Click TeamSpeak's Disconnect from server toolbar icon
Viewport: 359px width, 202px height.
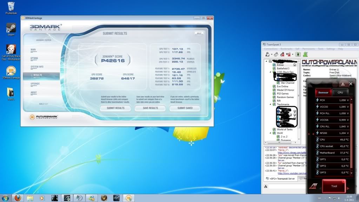(276, 54)
